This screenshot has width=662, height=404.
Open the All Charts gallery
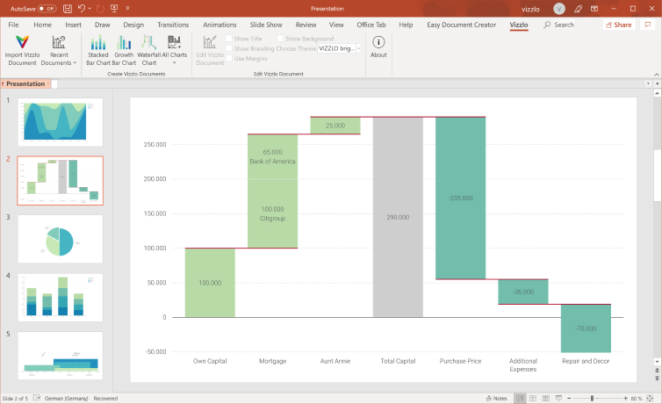175,51
